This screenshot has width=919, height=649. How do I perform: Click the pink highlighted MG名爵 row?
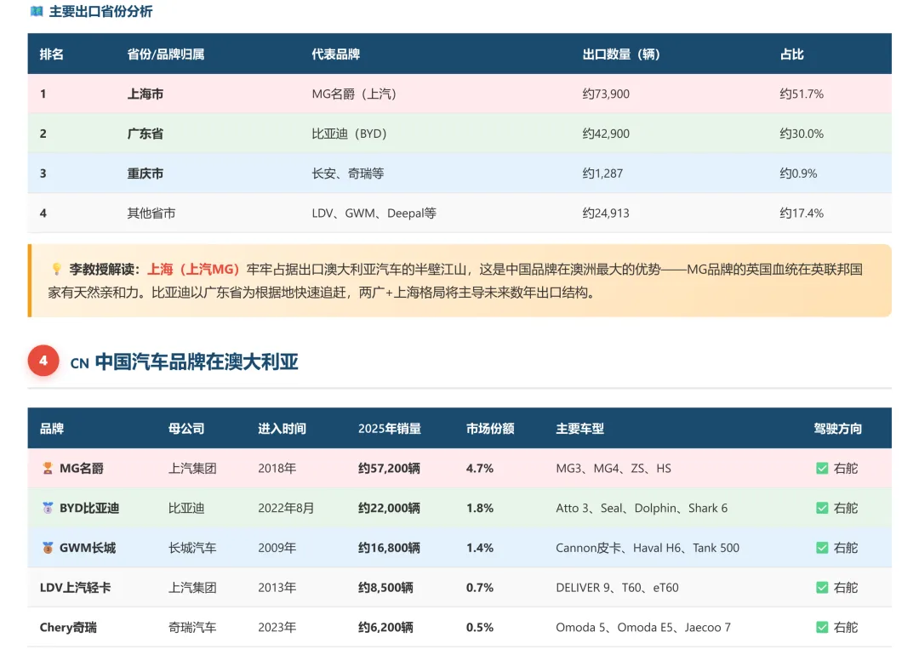click(459, 468)
